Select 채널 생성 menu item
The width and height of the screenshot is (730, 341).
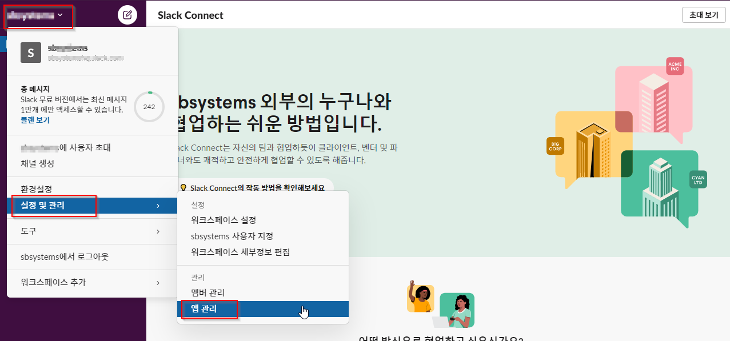pyautogui.click(x=92, y=163)
